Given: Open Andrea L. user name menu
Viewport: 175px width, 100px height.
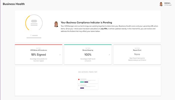Looking at the screenshot, I should point(167,3).
